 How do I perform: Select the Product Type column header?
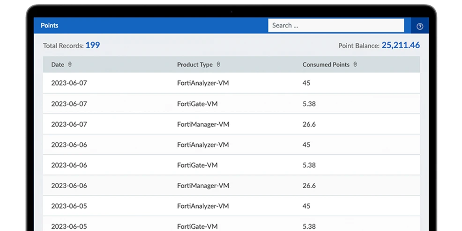click(195, 65)
